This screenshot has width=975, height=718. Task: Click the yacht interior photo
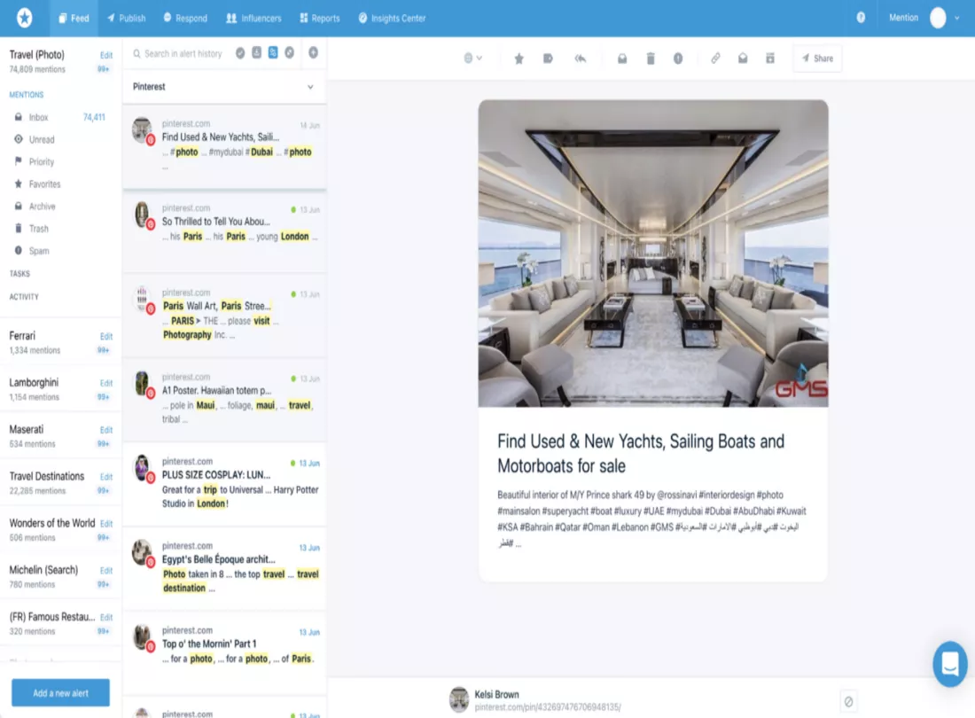coord(653,254)
